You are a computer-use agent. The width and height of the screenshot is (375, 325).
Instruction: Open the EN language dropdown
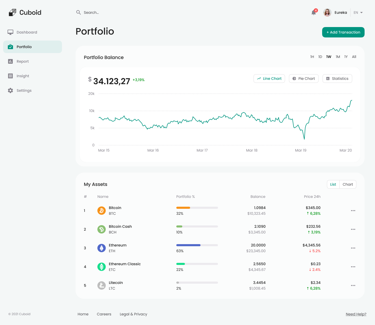tap(358, 12)
